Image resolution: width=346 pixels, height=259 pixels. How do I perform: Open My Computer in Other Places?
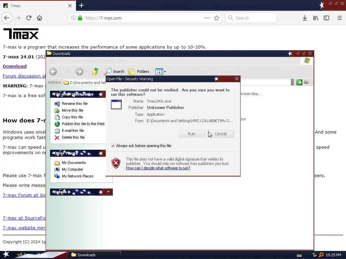click(72, 169)
